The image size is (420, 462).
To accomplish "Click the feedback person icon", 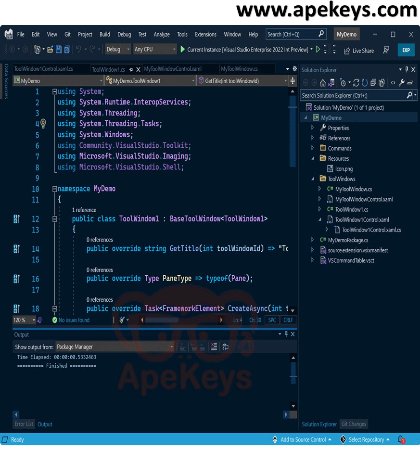I will (386, 50).
